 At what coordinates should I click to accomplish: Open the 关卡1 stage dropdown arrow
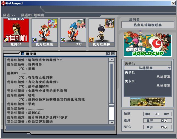[x=169, y=68]
